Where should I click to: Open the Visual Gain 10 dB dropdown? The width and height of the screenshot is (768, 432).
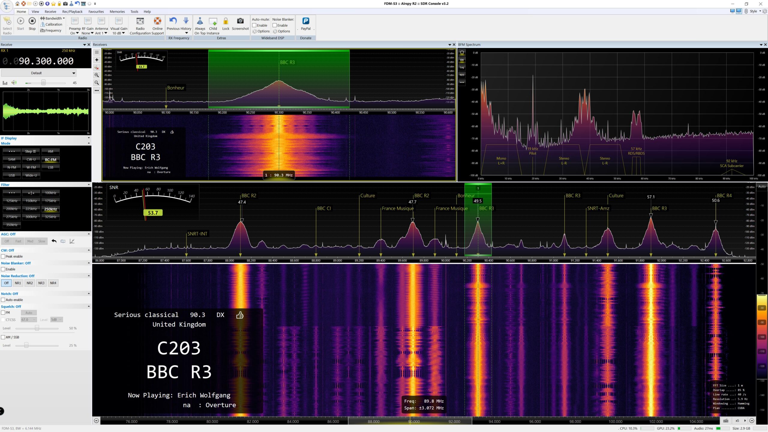119,33
